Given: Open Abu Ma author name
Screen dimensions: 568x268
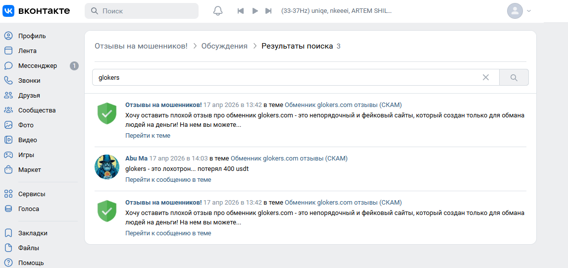Looking at the screenshot, I should tap(136, 158).
